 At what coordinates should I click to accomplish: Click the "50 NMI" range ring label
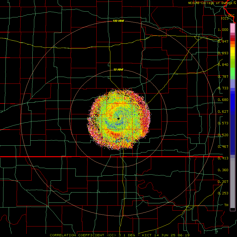point(118,70)
